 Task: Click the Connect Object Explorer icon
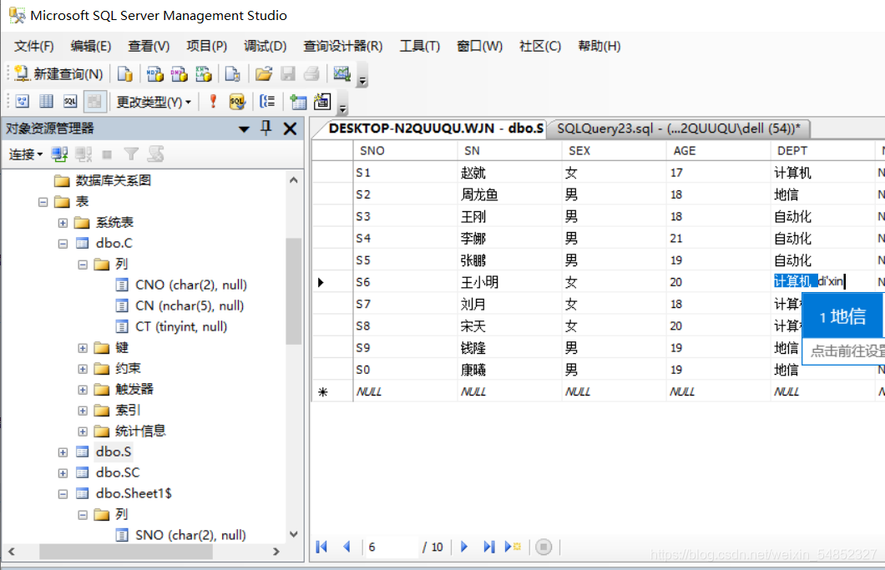[59, 154]
